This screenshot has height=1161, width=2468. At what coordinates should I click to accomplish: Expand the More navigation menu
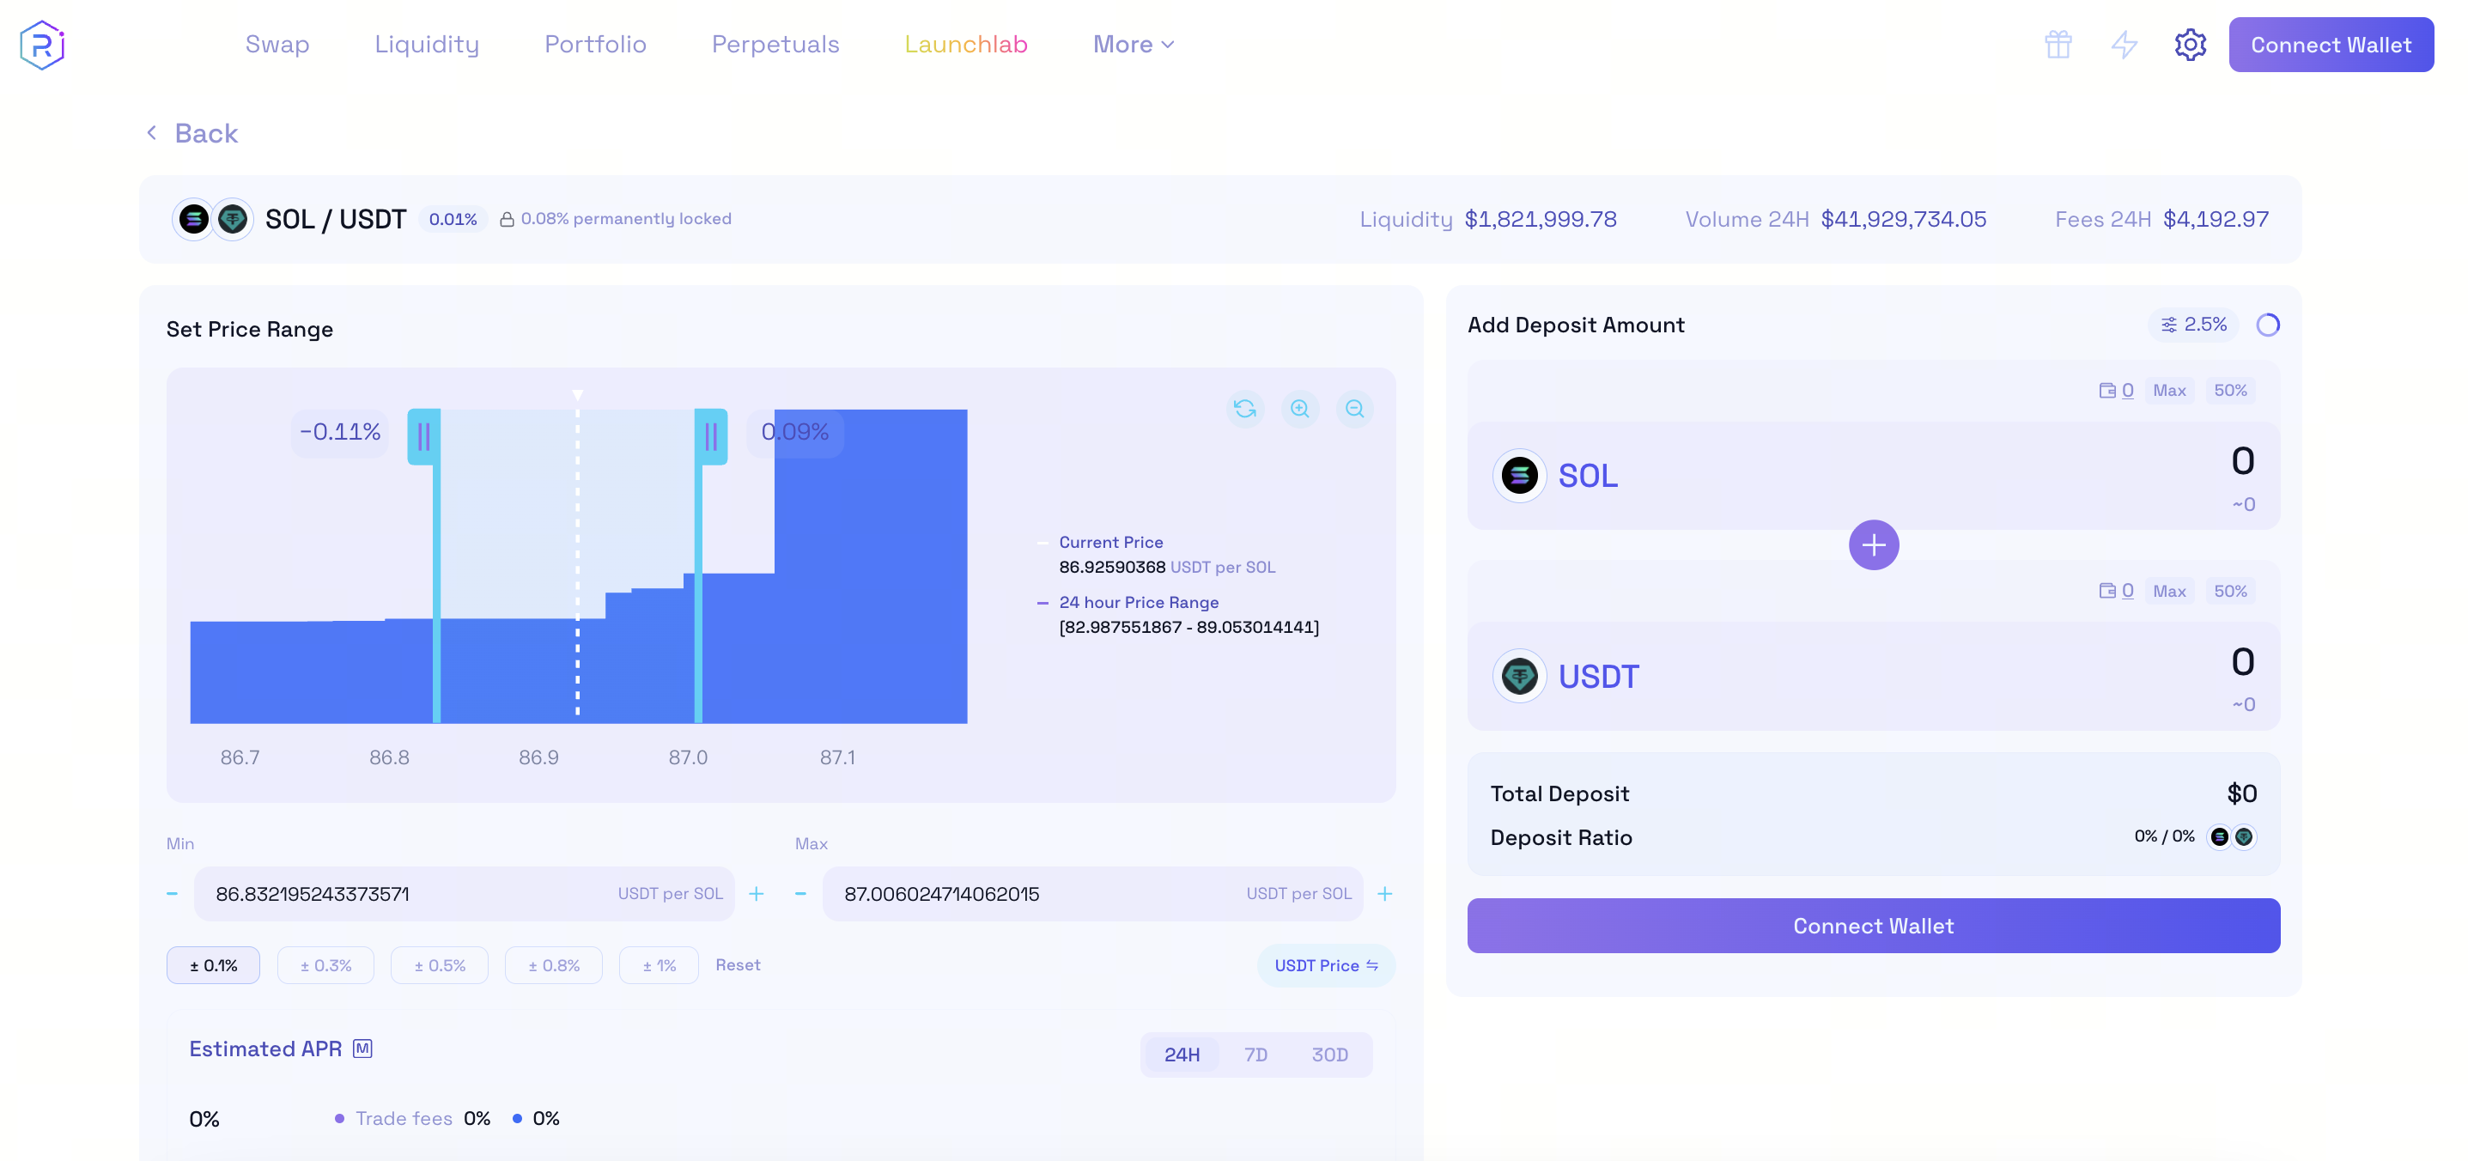coord(1133,44)
